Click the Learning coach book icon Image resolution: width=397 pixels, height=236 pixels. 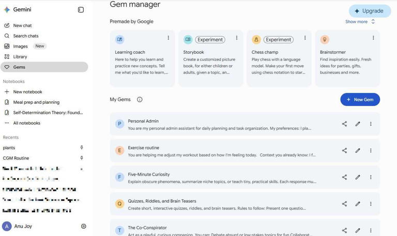click(119, 39)
